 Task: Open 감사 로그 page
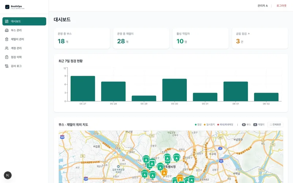point(24,66)
